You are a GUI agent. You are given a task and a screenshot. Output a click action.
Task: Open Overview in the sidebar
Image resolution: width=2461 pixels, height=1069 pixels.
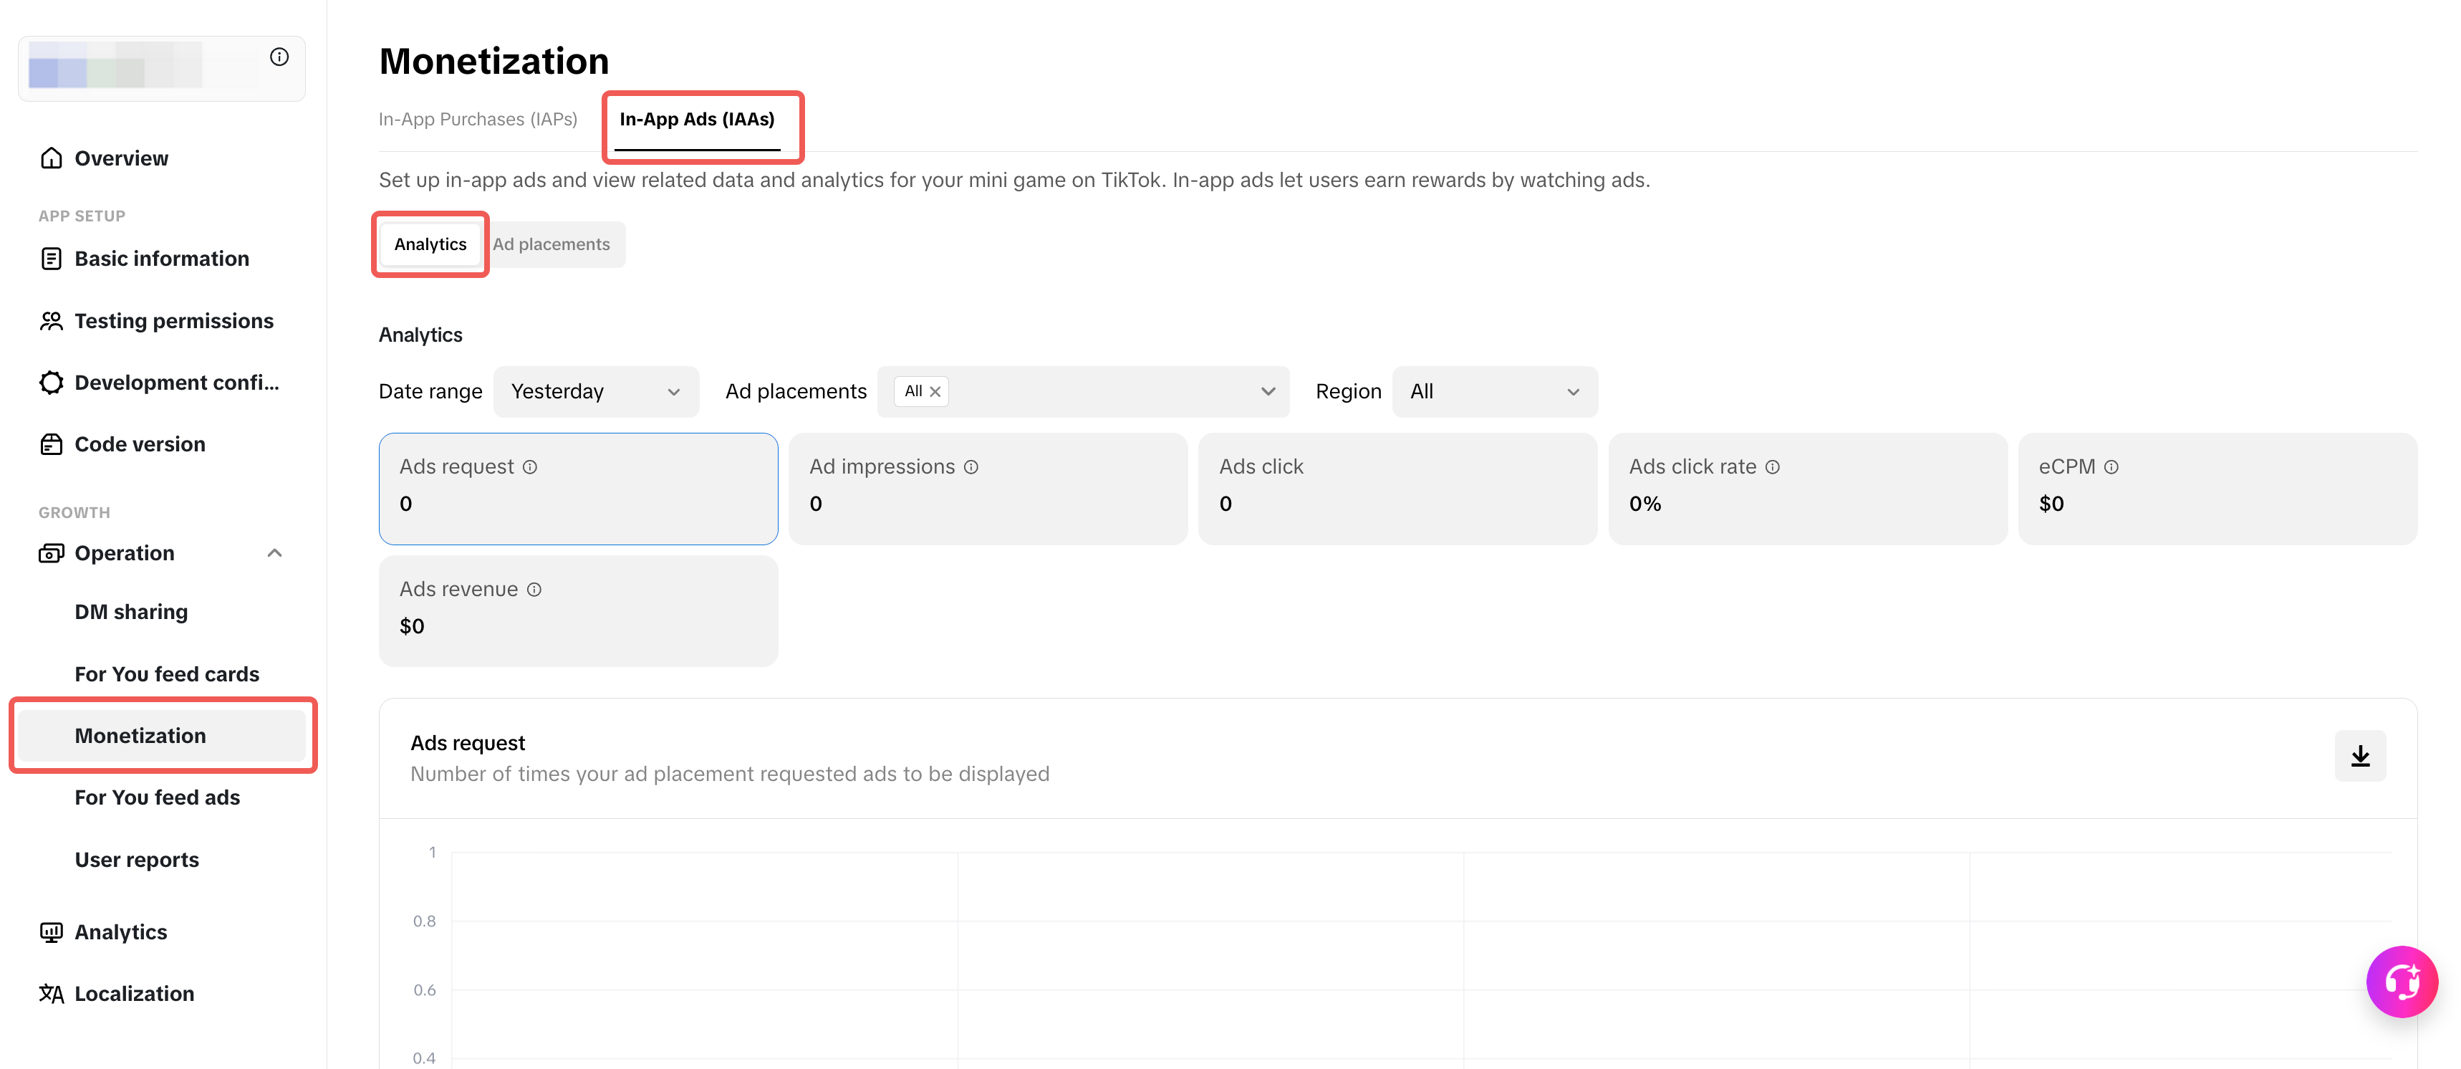121,158
